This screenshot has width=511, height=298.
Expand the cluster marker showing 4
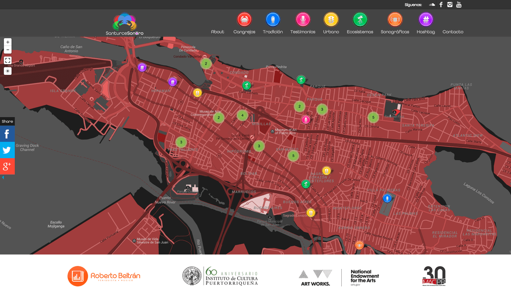[x=242, y=115]
